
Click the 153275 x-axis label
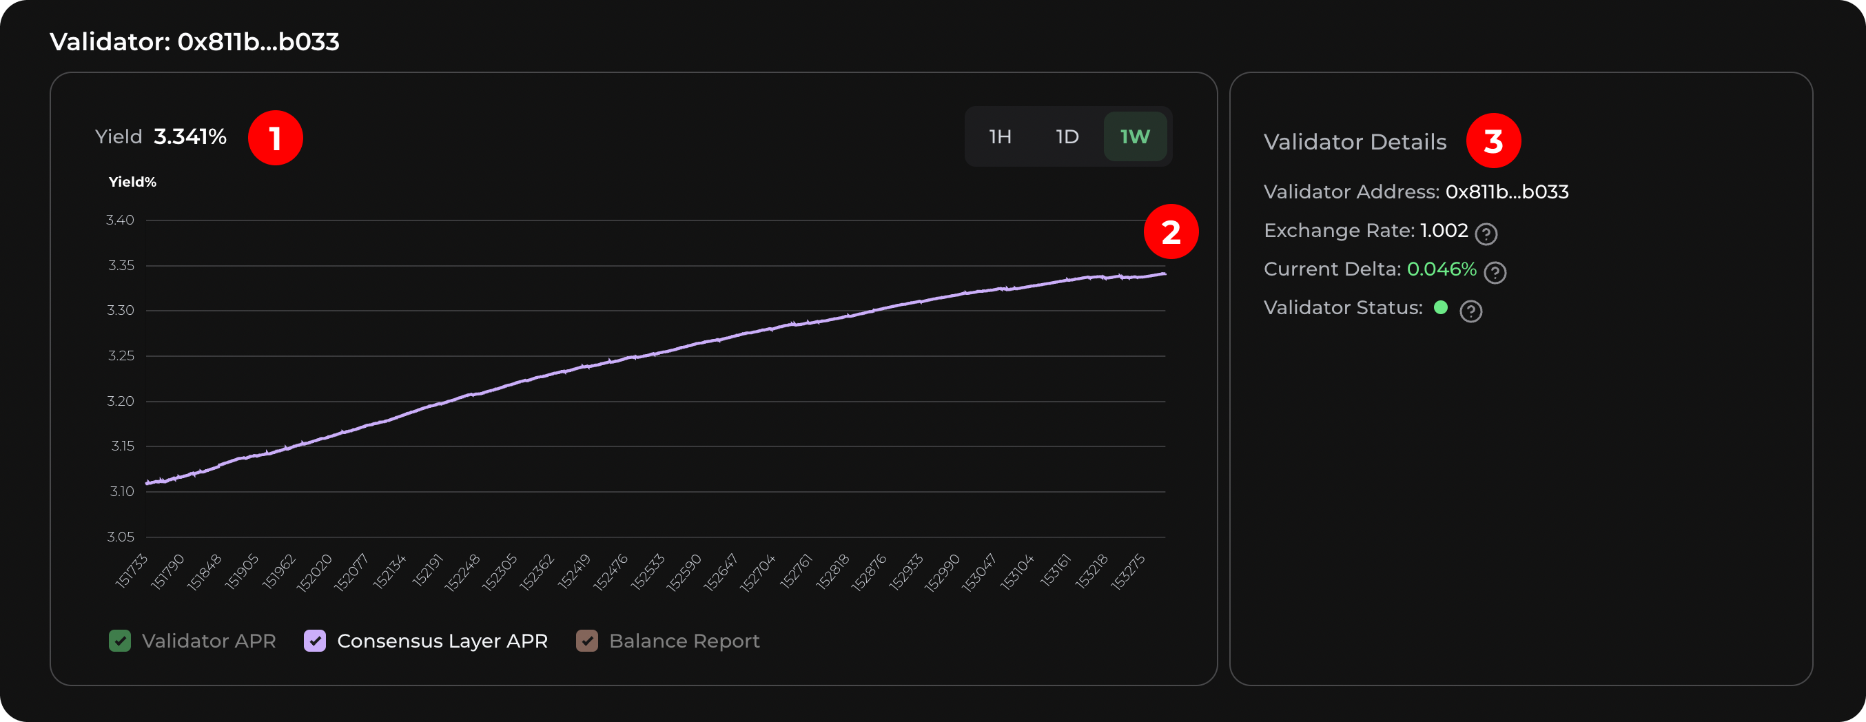pos(1128,573)
